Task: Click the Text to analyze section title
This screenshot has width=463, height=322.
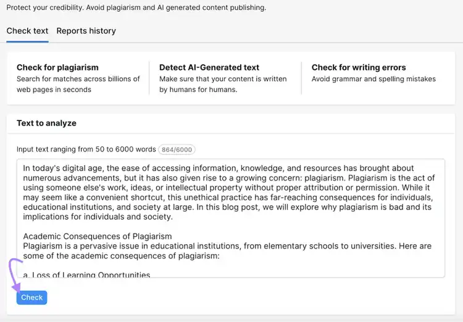Action: click(46, 123)
